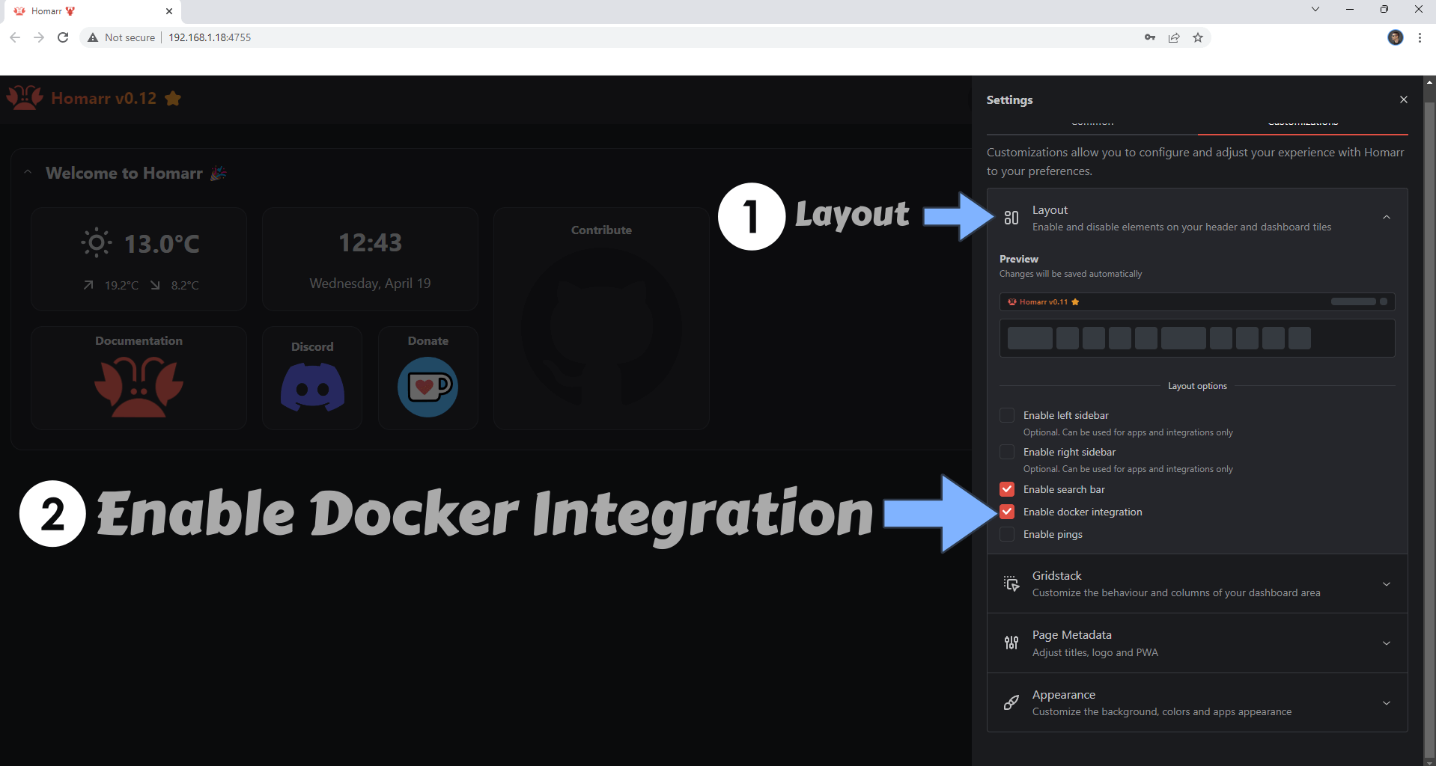
Task: Uncheck Enable docker integration
Action: coord(1007,512)
